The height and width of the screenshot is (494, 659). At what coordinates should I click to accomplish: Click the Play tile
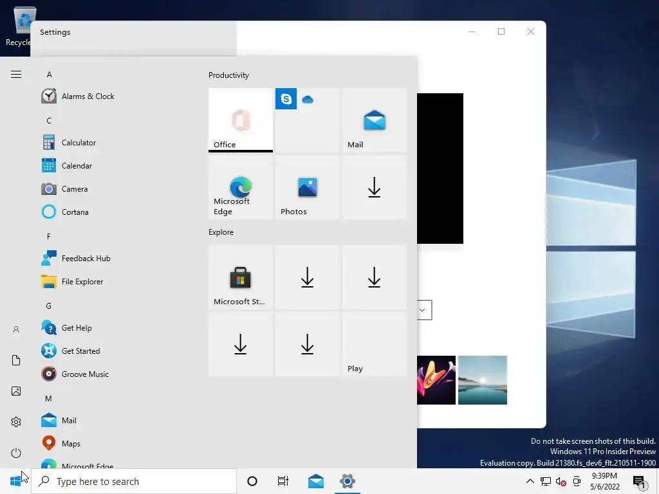[374, 344]
